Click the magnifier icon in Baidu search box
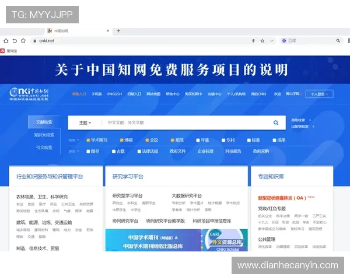 [338, 41]
